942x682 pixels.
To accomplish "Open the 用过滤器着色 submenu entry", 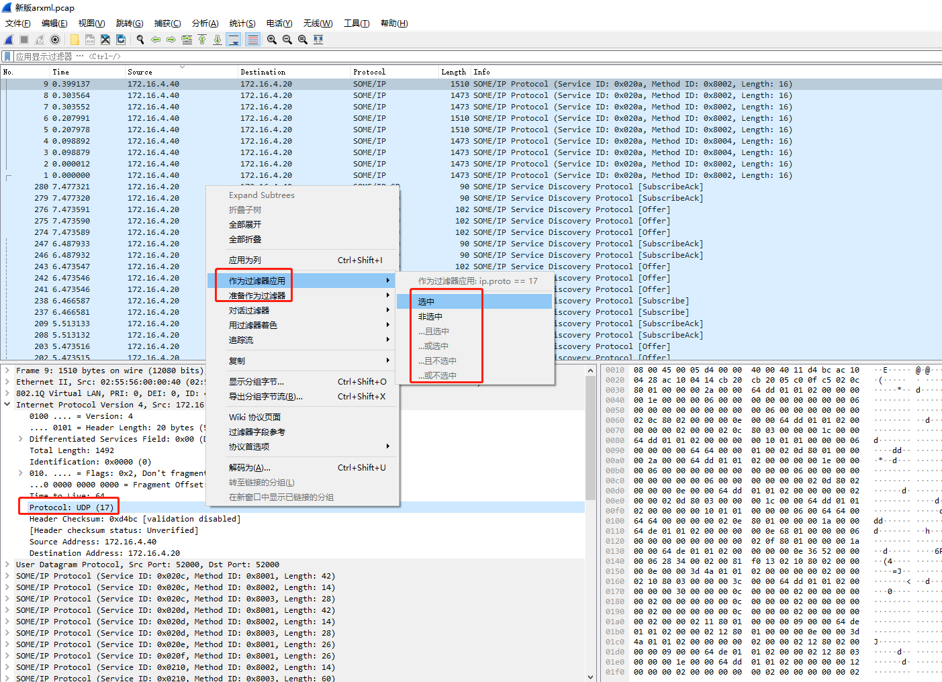I will [303, 325].
